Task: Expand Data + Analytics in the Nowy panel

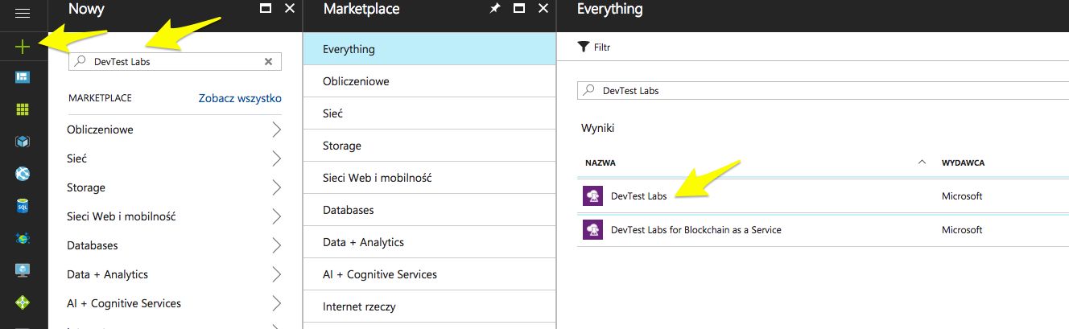Action: [x=276, y=274]
